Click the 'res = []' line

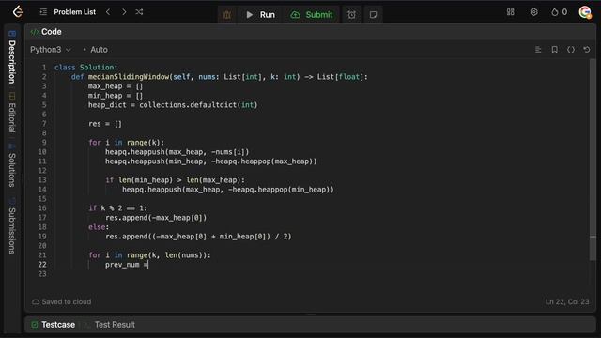[105, 124]
